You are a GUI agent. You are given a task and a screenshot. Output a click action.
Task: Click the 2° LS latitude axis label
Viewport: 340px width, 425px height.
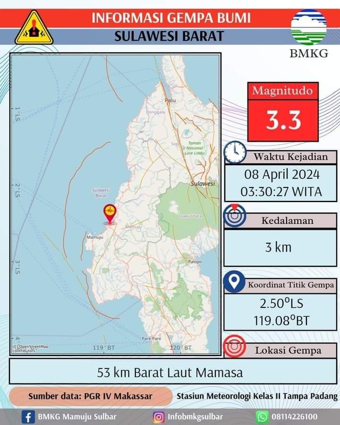tap(17, 190)
